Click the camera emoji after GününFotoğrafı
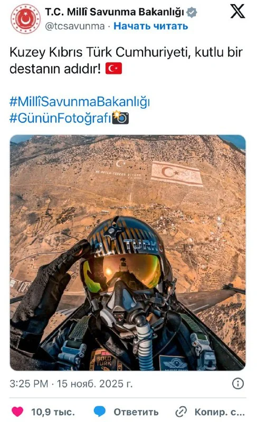 [120, 117]
